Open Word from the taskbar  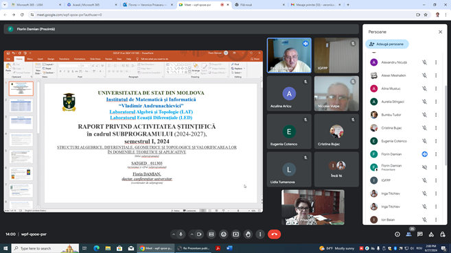tap(229, 248)
